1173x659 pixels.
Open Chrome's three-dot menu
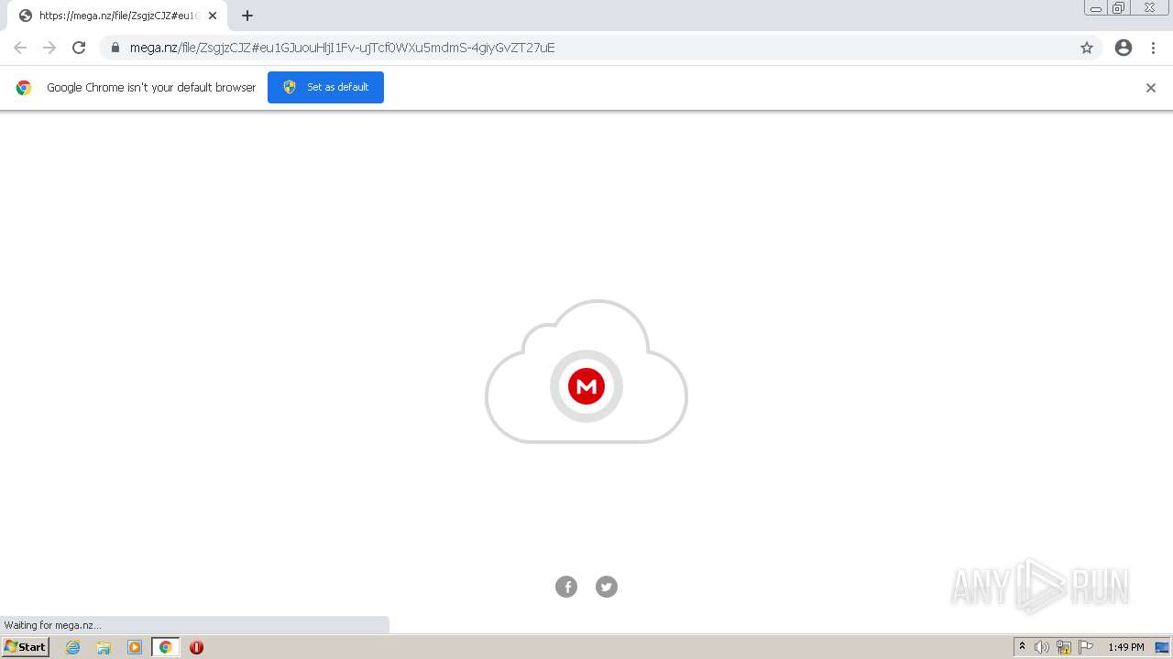(1154, 48)
